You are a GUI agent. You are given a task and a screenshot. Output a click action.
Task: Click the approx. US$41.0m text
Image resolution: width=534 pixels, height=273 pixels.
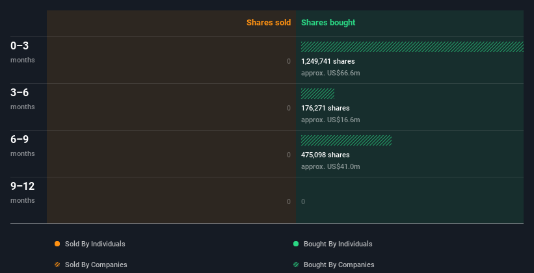[330, 166]
